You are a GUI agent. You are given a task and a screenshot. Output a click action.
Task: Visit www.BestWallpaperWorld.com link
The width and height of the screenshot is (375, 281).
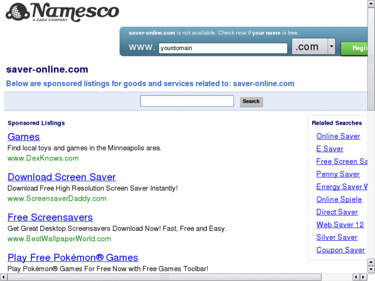click(x=59, y=239)
